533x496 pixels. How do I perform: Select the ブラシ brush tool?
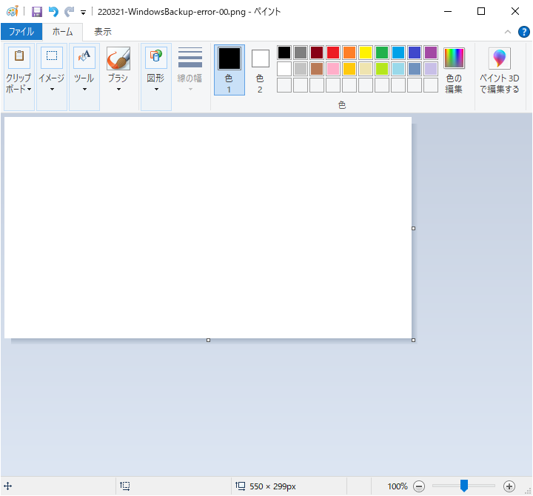118,58
